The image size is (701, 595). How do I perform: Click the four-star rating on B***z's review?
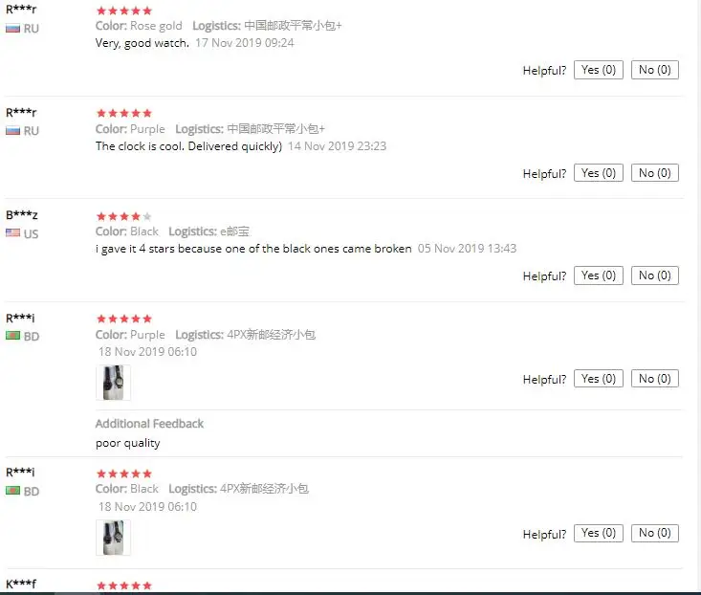tap(124, 216)
